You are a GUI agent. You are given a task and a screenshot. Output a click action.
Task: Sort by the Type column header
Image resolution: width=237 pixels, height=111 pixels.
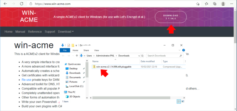[165, 61]
